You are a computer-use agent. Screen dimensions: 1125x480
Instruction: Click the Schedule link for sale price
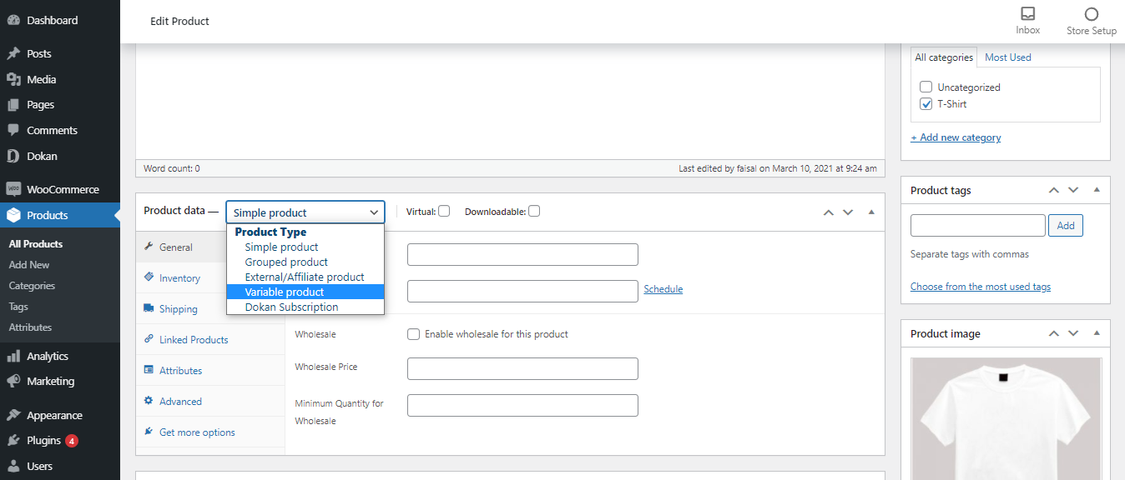[x=663, y=288]
